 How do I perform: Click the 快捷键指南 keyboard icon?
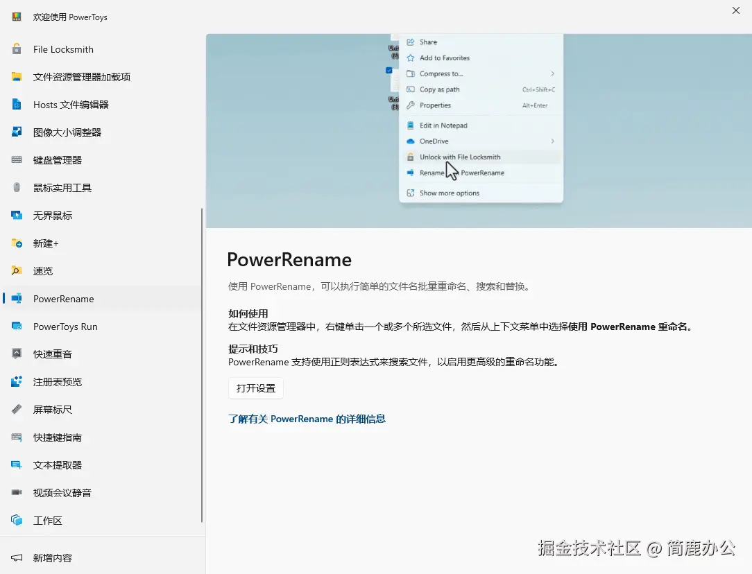point(17,437)
